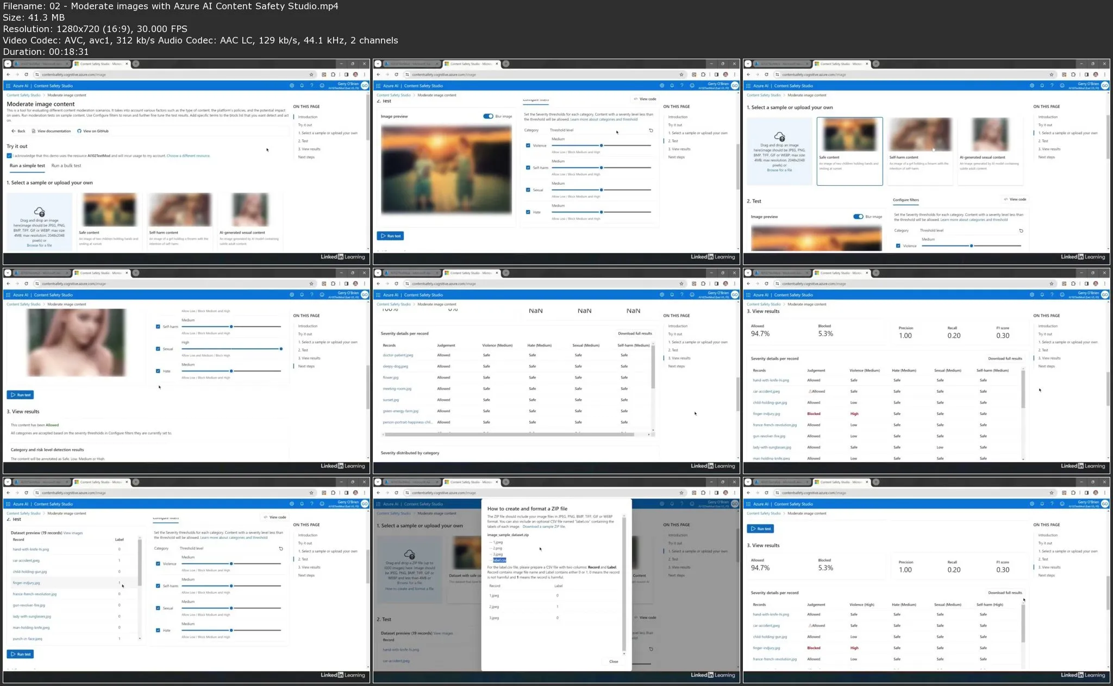Open extensions puzzle icon in punch-in-face.jpeg frame

coord(333,493)
